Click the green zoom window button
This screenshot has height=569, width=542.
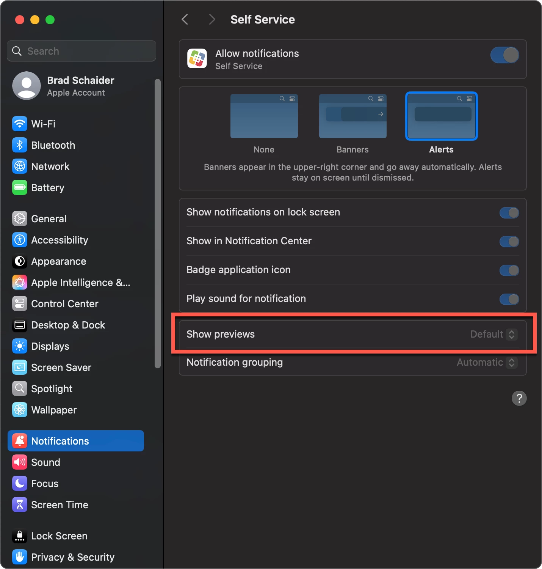point(50,20)
